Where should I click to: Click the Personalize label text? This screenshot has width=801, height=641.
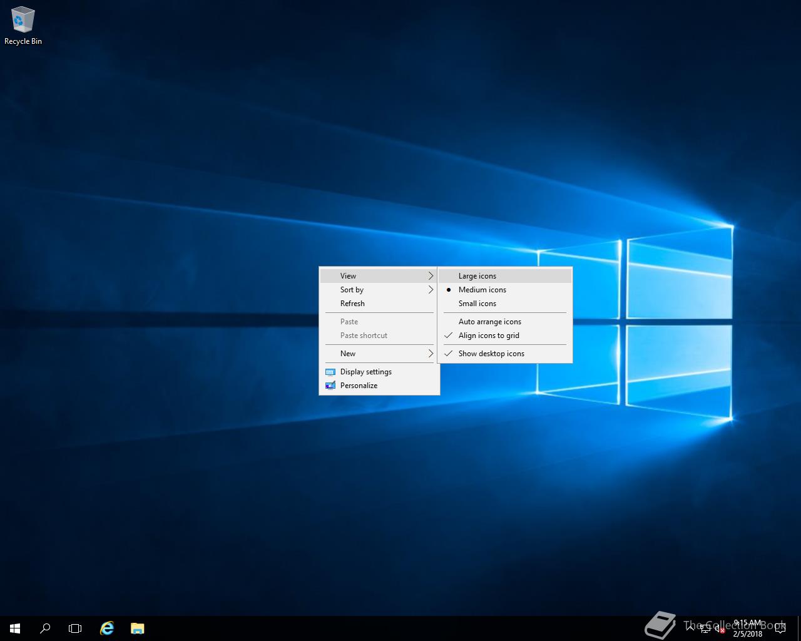[x=359, y=386]
